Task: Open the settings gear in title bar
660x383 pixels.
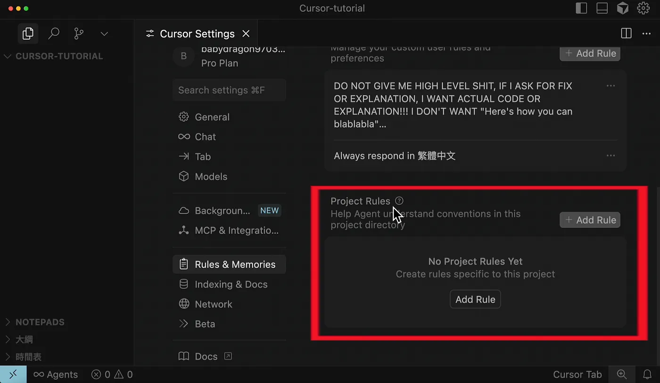Action: coord(643,8)
